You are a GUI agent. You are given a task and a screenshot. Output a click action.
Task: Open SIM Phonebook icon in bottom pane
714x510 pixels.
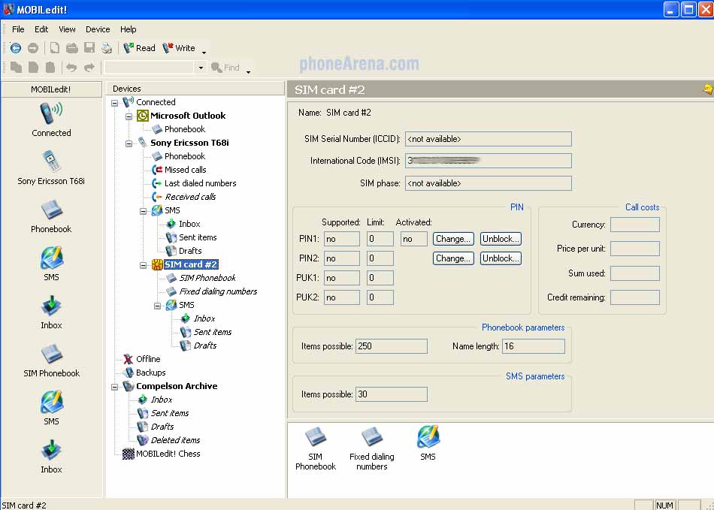(x=315, y=448)
